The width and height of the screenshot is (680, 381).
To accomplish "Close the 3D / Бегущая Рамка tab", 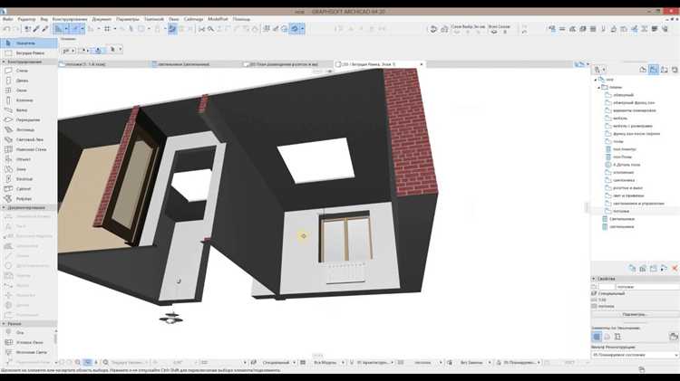I will tap(421, 64).
